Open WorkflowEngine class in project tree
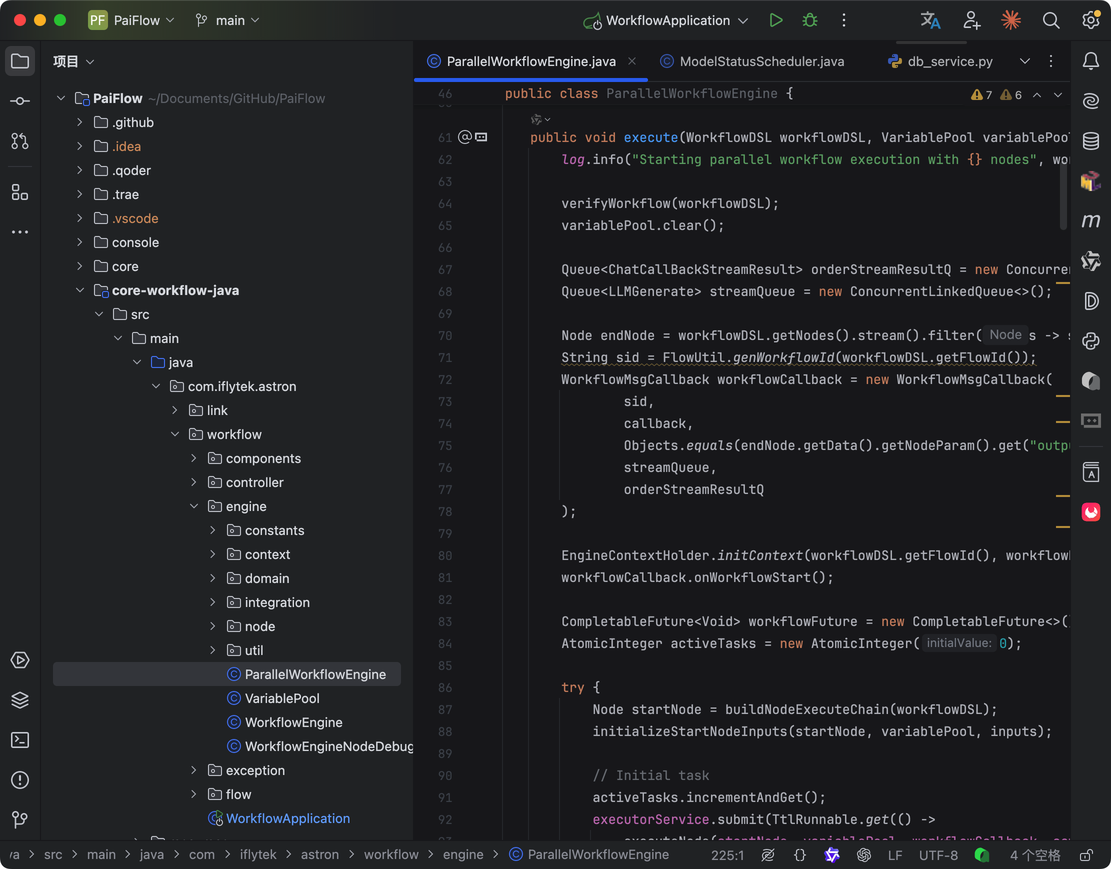The image size is (1111, 869). [293, 722]
